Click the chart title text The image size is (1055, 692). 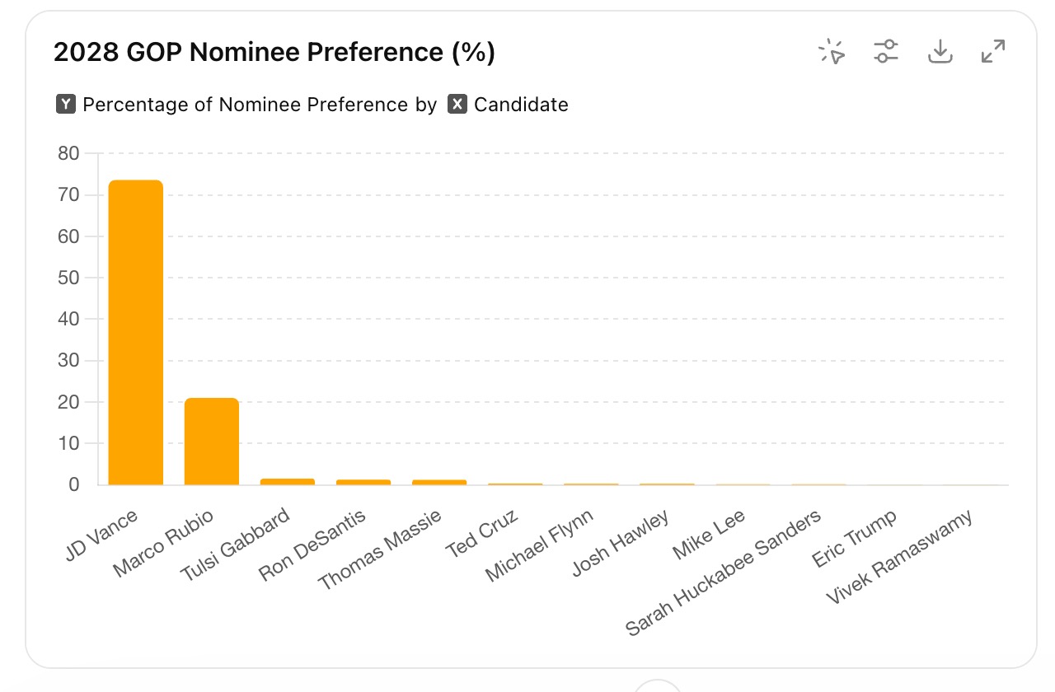point(274,53)
